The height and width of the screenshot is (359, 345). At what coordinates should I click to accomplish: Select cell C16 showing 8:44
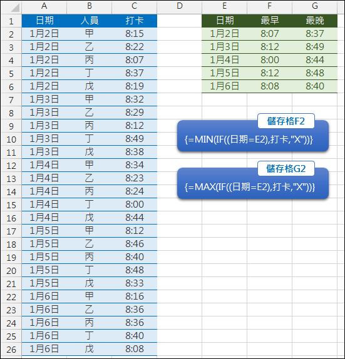click(x=135, y=218)
